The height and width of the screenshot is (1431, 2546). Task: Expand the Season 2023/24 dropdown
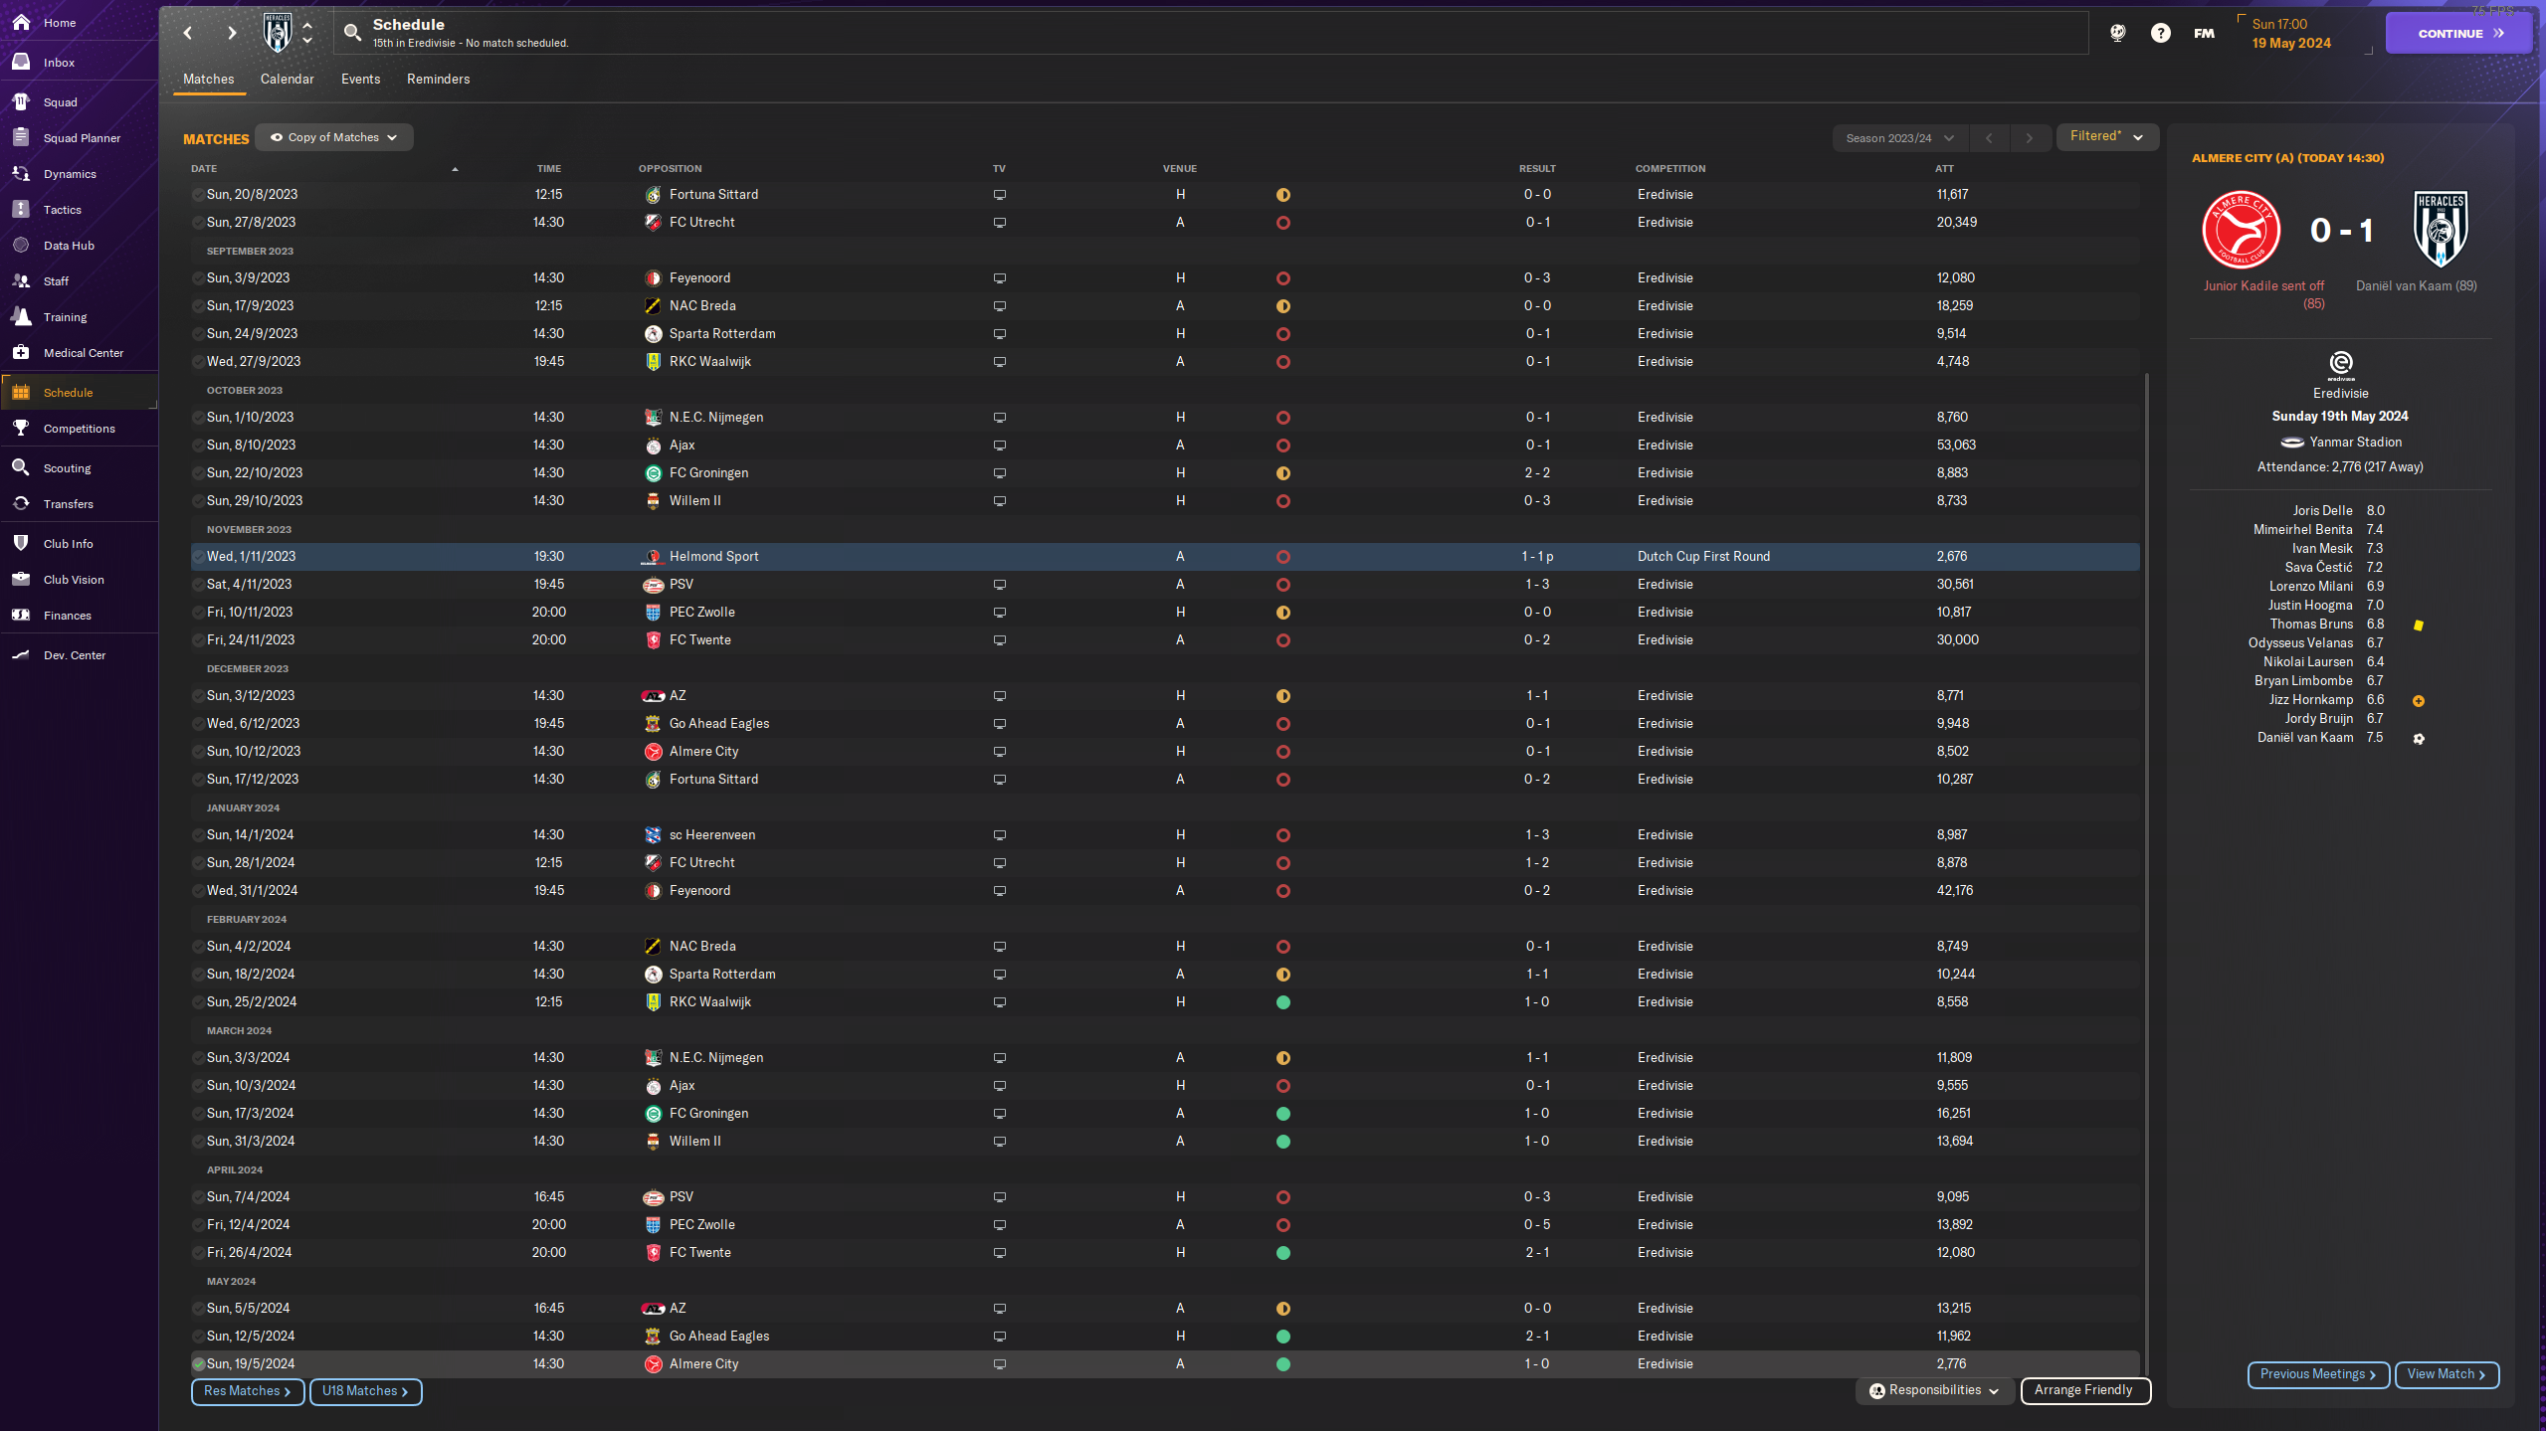[1899, 136]
